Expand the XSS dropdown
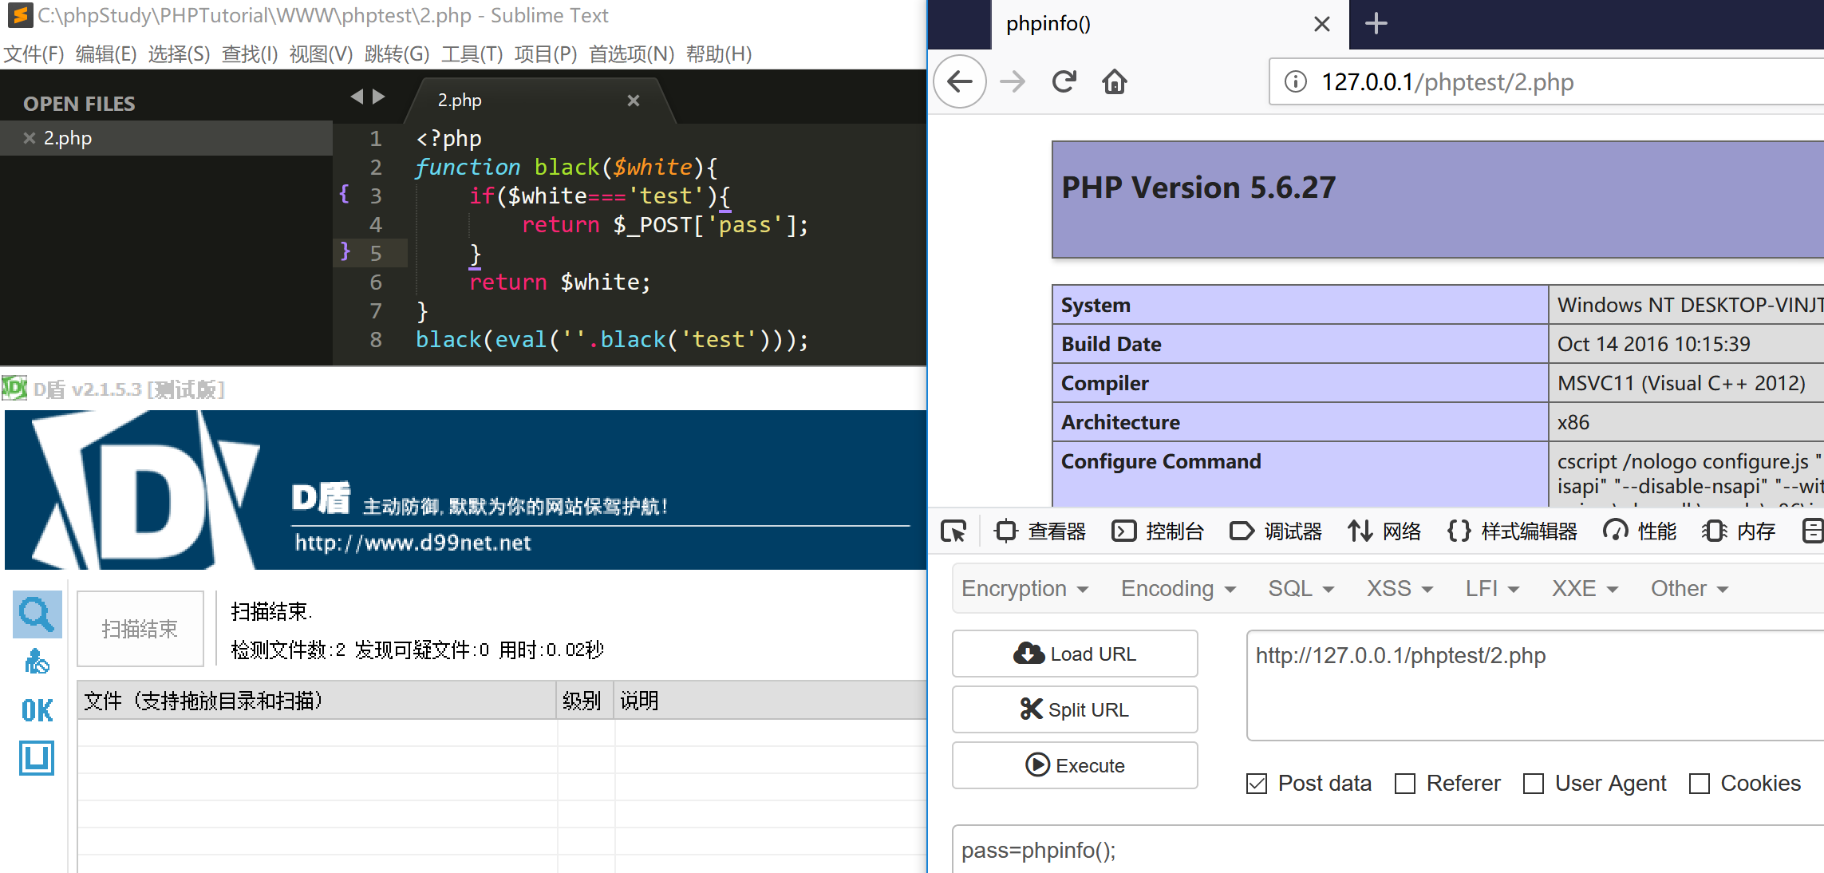 (x=1400, y=589)
